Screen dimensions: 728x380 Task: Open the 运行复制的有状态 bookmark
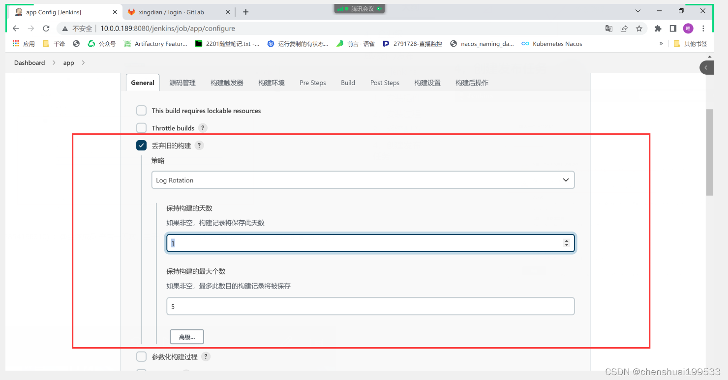(298, 44)
